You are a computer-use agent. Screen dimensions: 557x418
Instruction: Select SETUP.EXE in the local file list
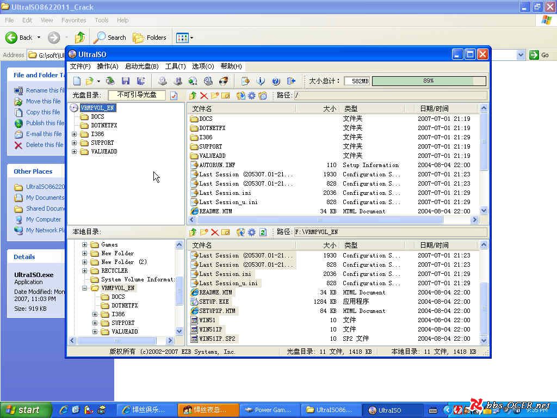tap(214, 302)
